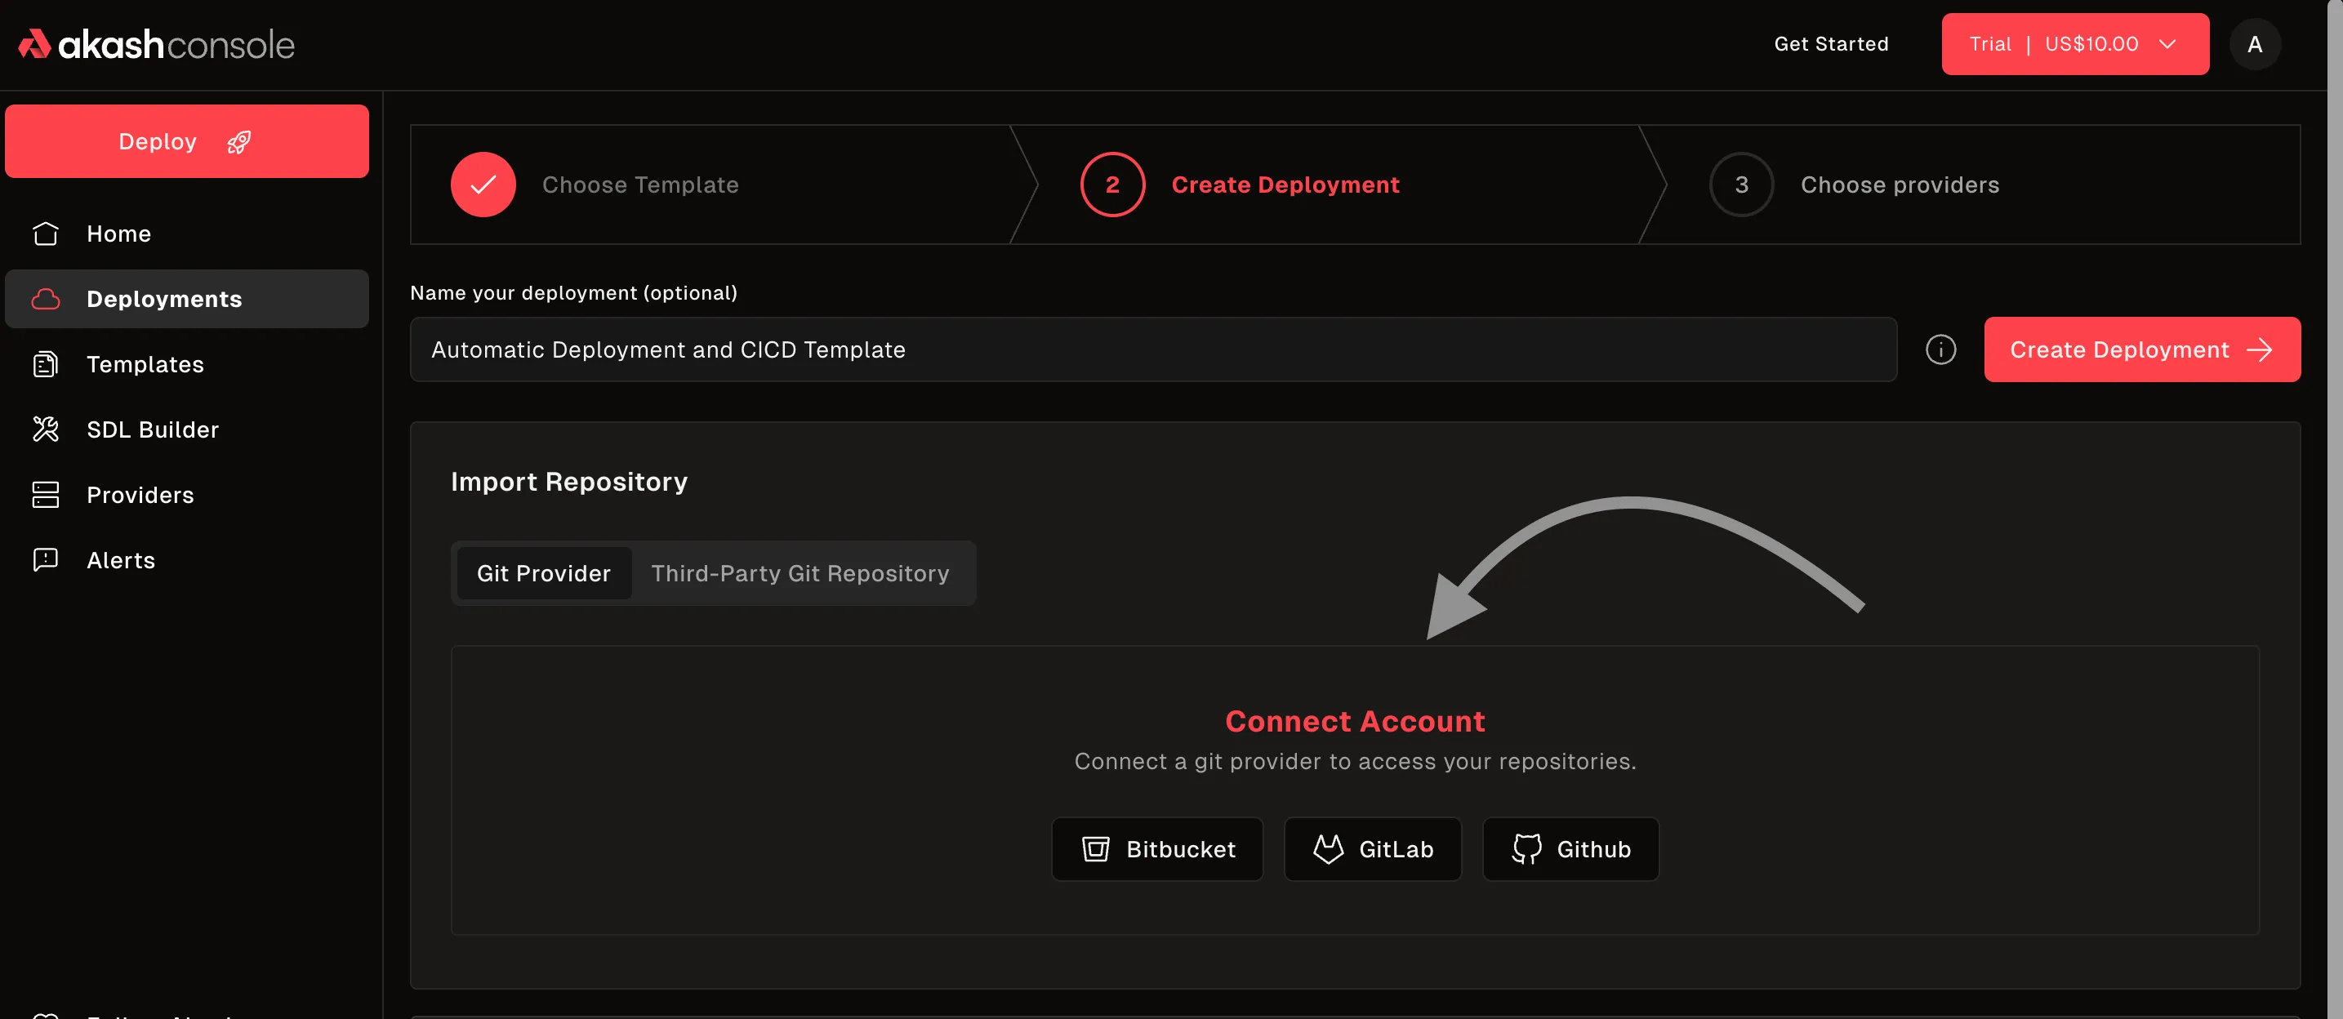The height and width of the screenshot is (1019, 2343).
Task: Click the info icon beside name field
Action: pos(1940,350)
